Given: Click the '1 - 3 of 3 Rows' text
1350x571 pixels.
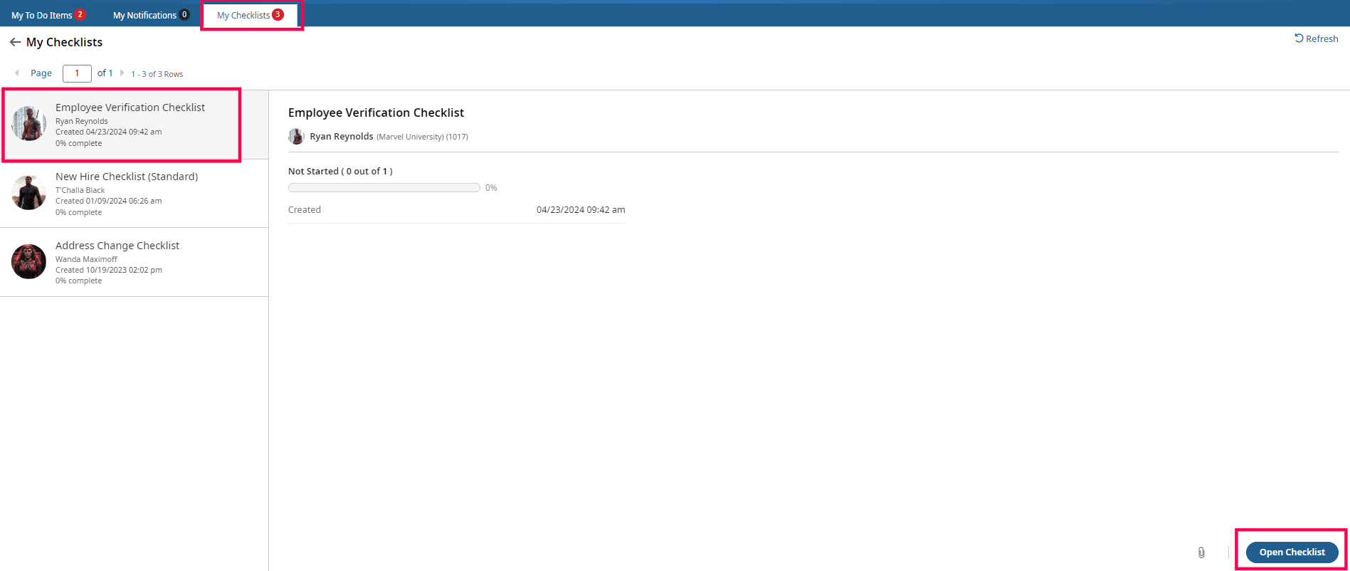Looking at the screenshot, I should 157,74.
